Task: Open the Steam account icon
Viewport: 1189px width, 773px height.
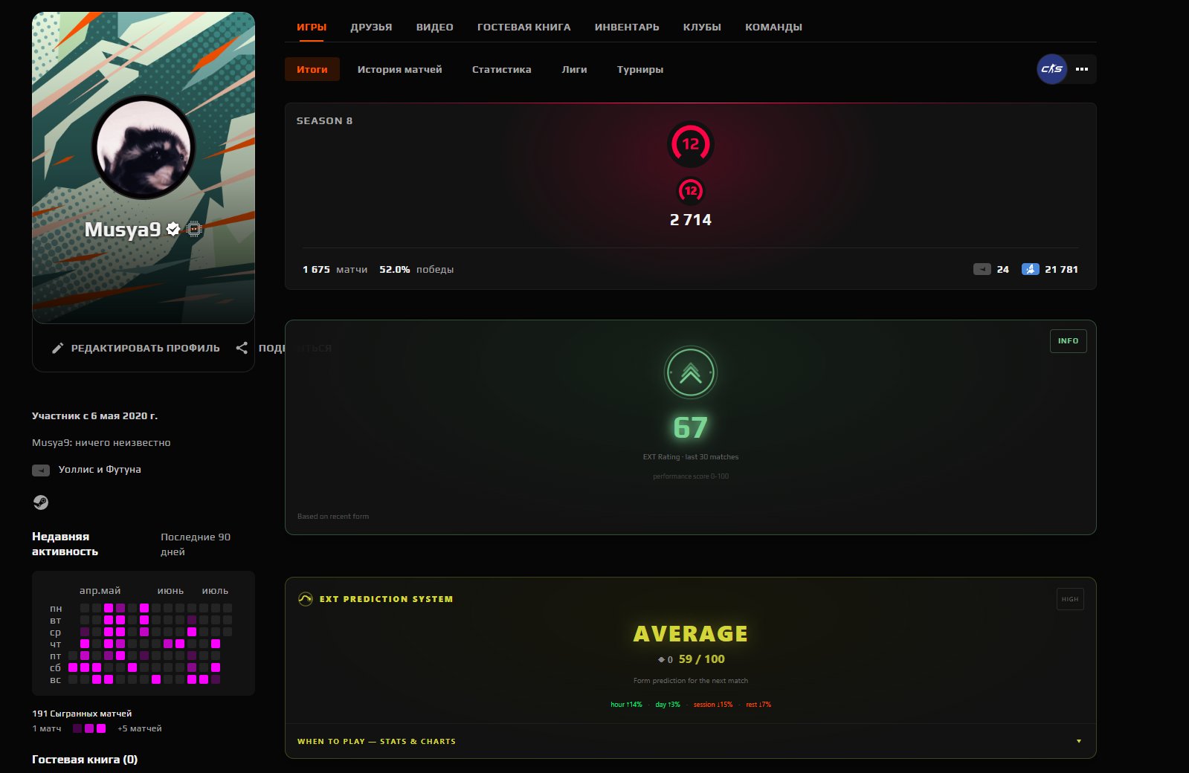Action: pos(41,502)
